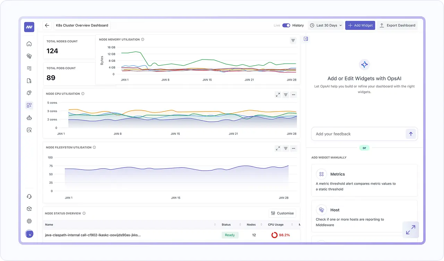The image size is (444, 261).
Task: Click the Customise button in Node Status
Action: click(282, 213)
